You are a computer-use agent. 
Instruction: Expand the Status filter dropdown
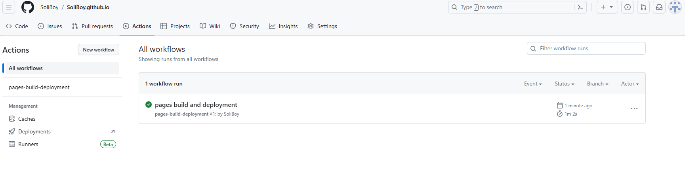point(564,84)
